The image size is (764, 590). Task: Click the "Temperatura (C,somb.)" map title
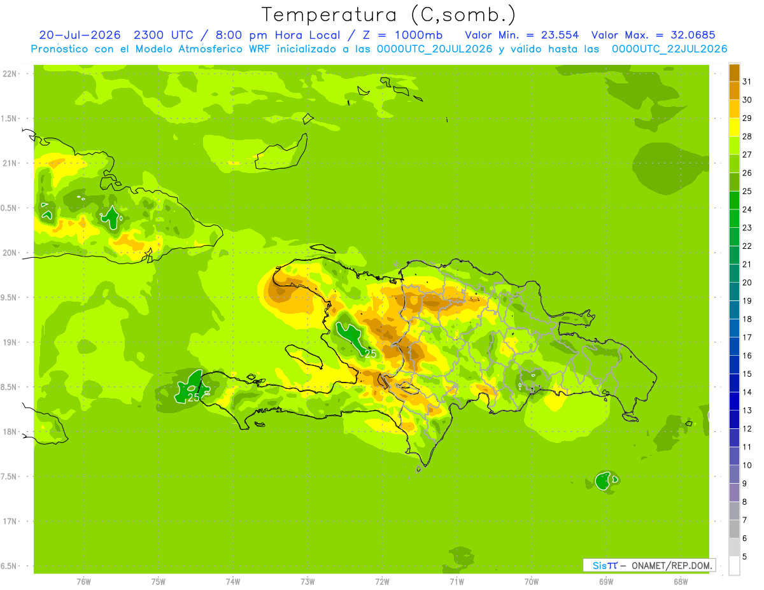[x=389, y=15]
